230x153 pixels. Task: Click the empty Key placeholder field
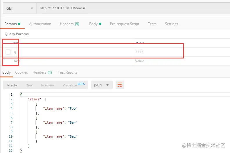73,61
